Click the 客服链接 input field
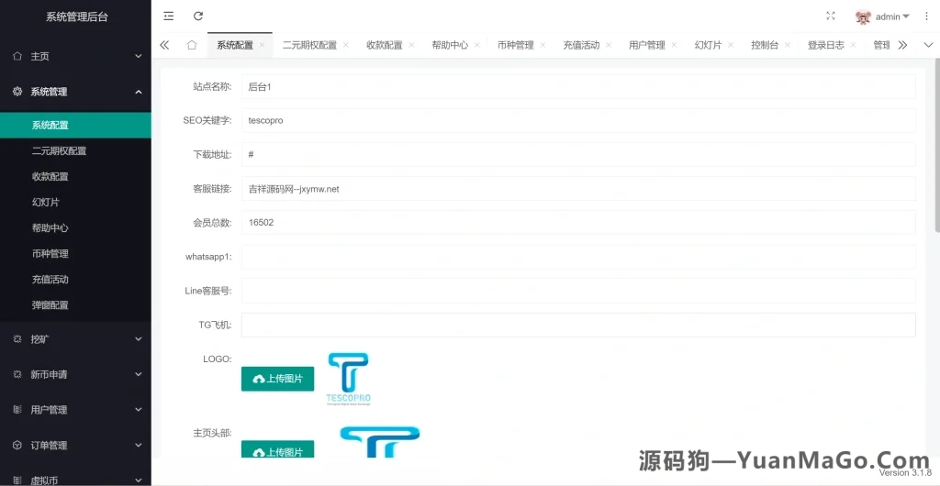This screenshot has width=940, height=486. (x=578, y=189)
